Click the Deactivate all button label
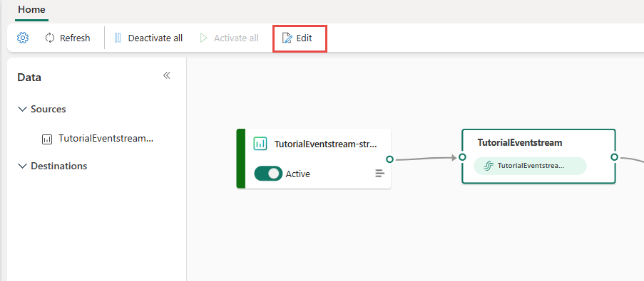The image size is (644, 281). (155, 38)
